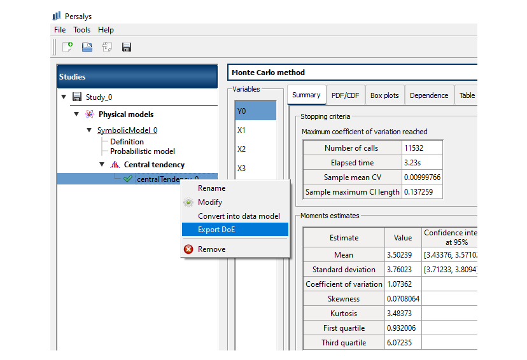The height and width of the screenshot is (360, 527).
Task: Click the Save study toolbar icon
Action: 127,47
